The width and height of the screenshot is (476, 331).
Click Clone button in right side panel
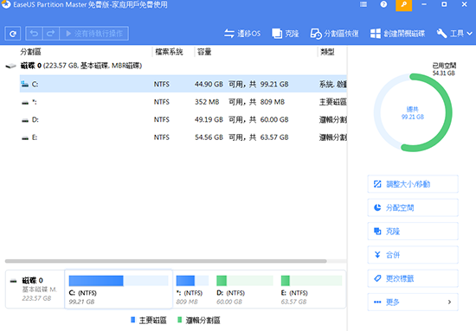pos(413,232)
